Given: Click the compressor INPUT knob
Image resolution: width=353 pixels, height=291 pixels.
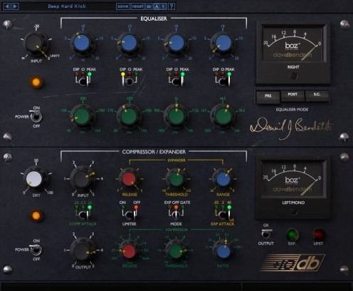Looking at the screenshot, I should [x=82, y=178].
